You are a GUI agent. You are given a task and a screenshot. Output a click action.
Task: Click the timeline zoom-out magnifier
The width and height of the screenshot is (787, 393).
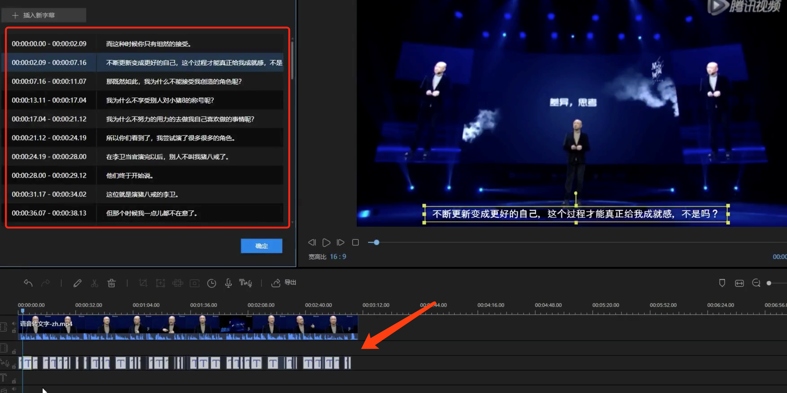pyautogui.click(x=756, y=283)
